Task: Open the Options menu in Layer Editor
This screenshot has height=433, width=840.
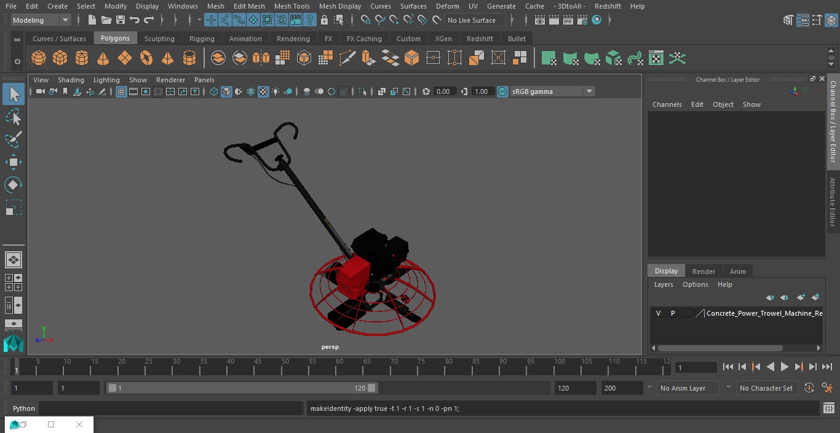Action: (695, 284)
